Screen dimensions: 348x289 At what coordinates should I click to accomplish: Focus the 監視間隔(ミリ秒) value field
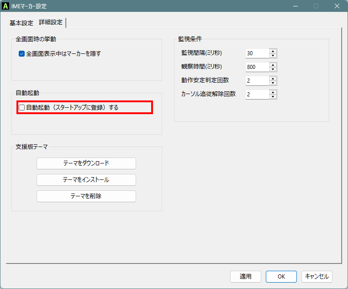(x=257, y=53)
